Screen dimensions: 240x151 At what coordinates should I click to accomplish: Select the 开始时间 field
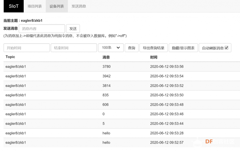point(27,48)
